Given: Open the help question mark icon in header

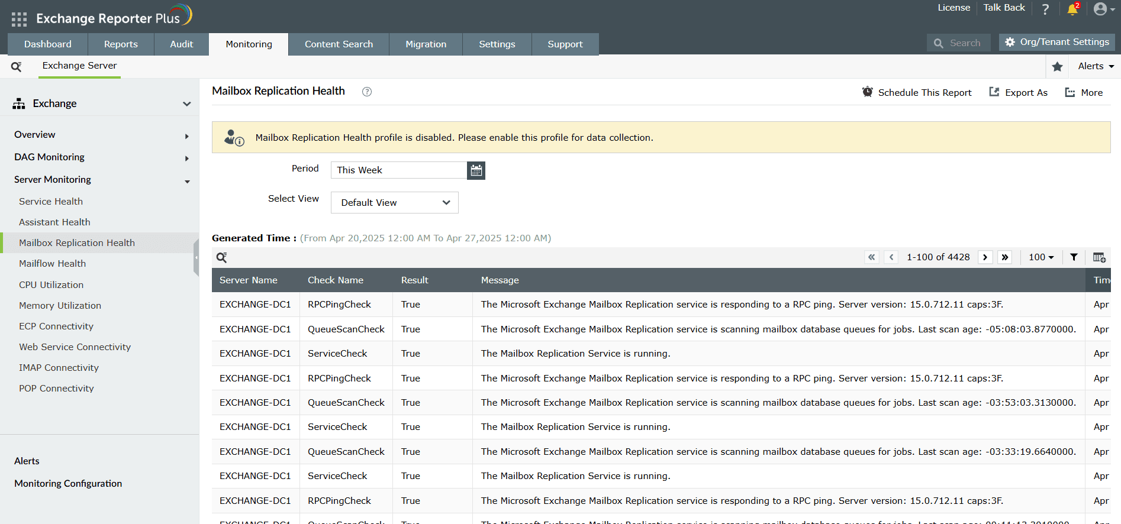Looking at the screenshot, I should pyautogui.click(x=1045, y=9).
